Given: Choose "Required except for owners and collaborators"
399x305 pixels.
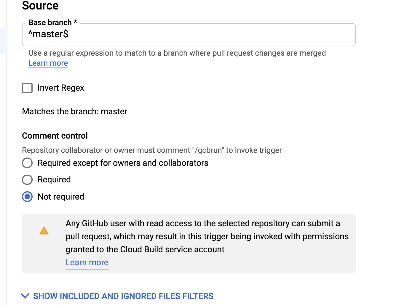Looking at the screenshot, I should point(27,163).
